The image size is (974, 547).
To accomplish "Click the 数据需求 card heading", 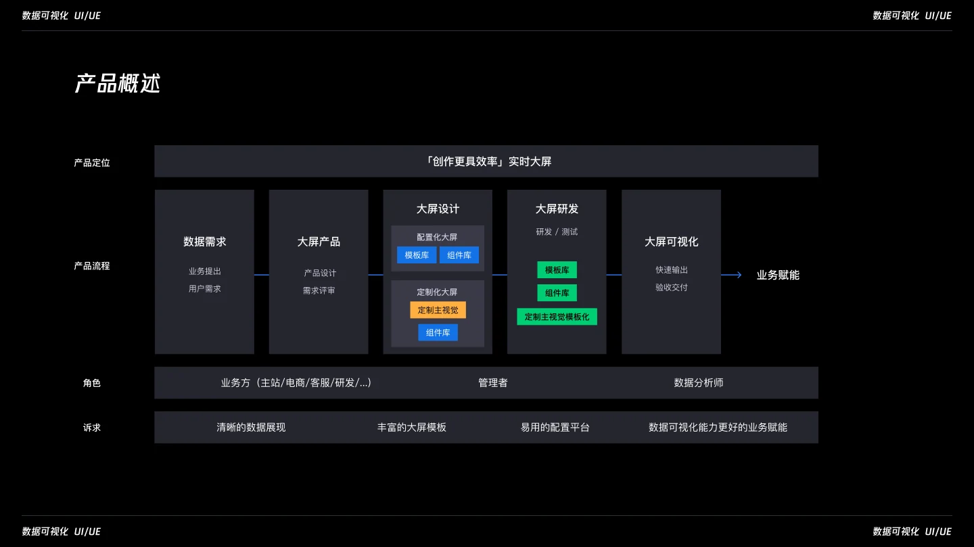I will coord(205,242).
